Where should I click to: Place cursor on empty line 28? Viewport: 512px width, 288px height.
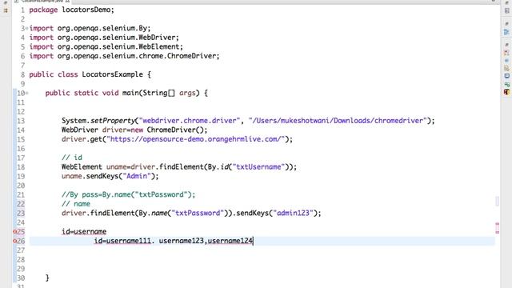pyautogui.click(x=262, y=259)
